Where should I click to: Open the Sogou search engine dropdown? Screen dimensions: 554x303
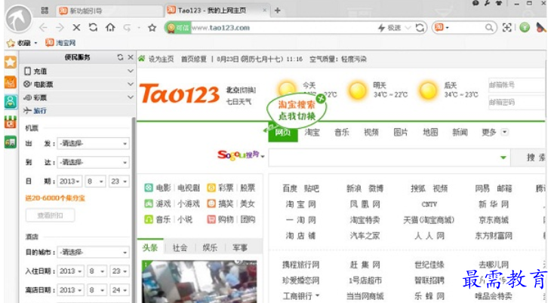click(263, 156)
